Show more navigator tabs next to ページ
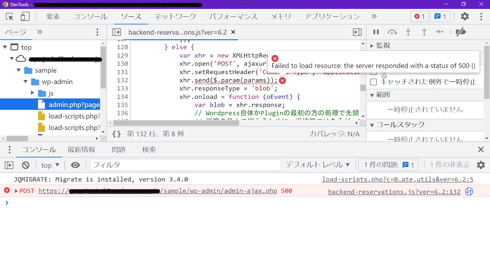 (40, 32)
